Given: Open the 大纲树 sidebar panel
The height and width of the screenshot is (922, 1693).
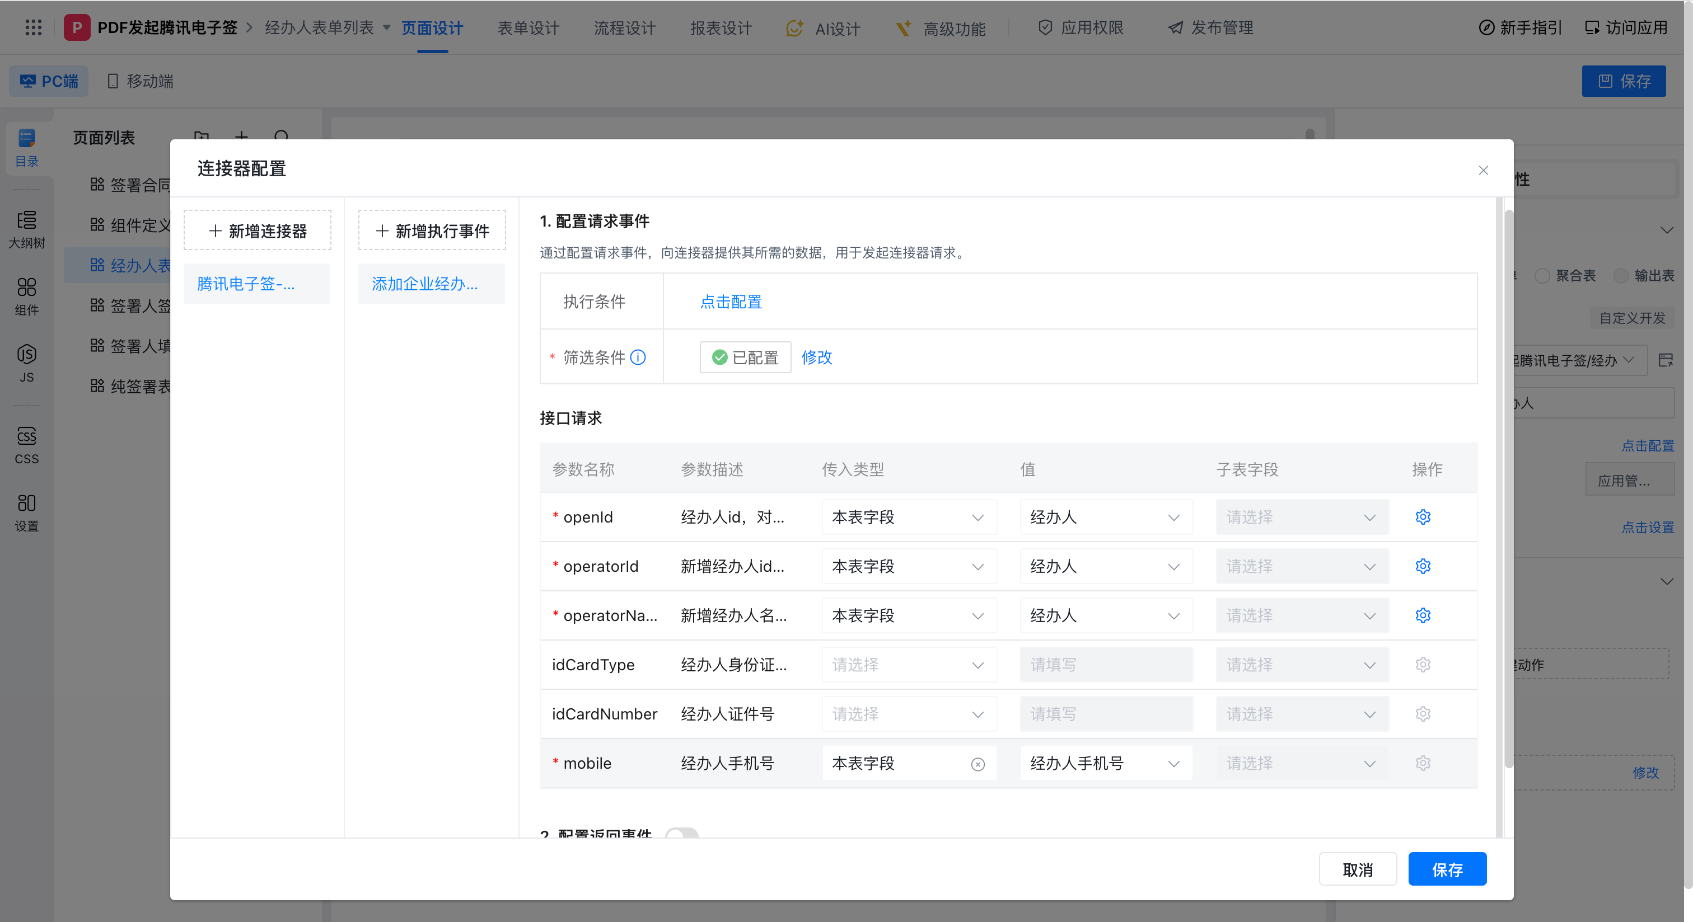Looking at the screenshot, I should [x=26, y=229].
